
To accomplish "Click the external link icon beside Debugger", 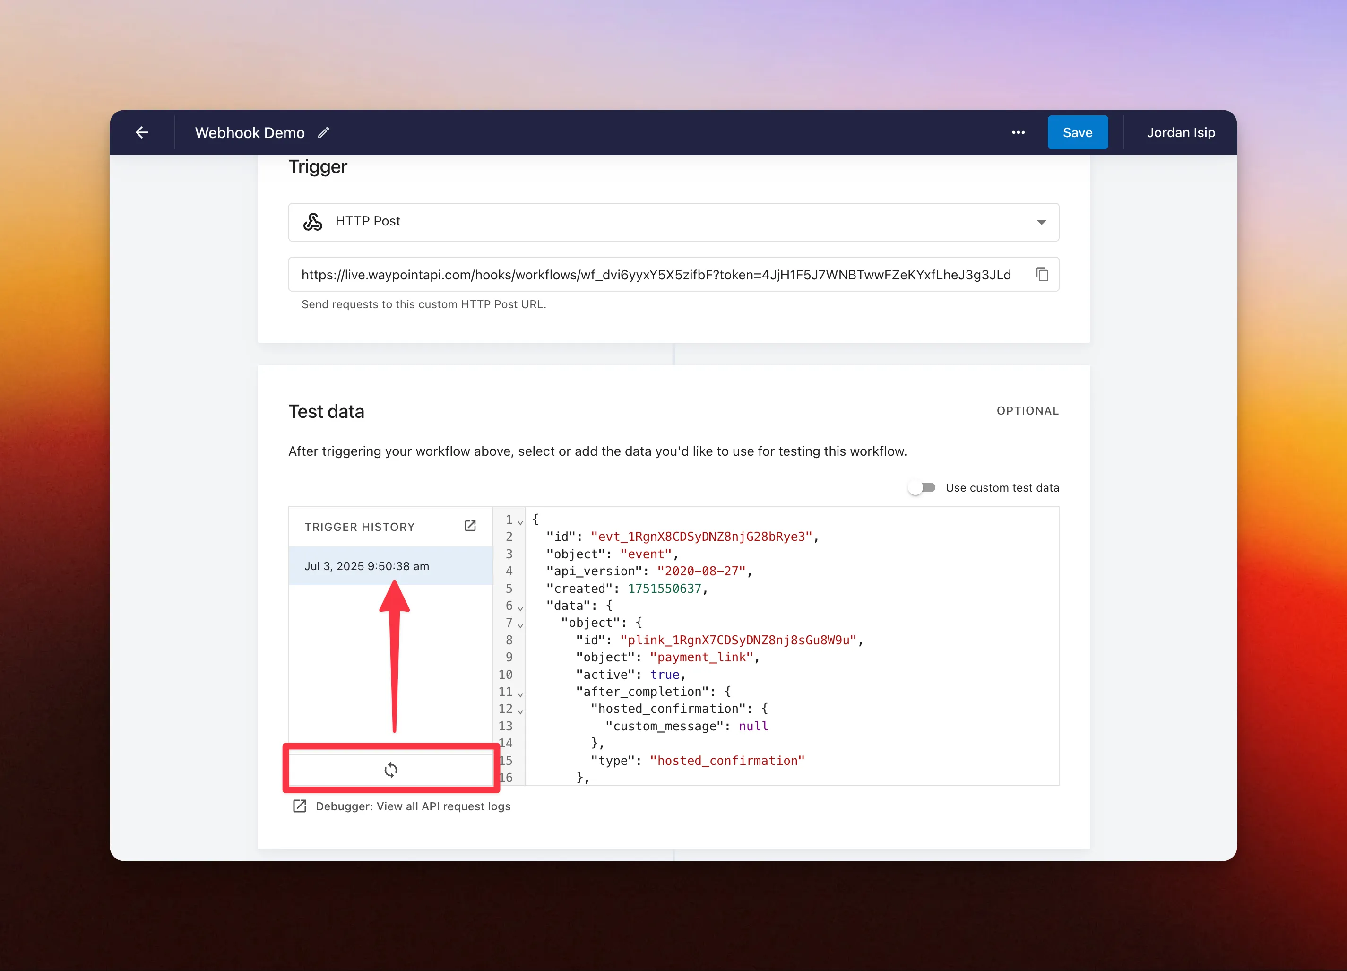I will tap(300, 806).
